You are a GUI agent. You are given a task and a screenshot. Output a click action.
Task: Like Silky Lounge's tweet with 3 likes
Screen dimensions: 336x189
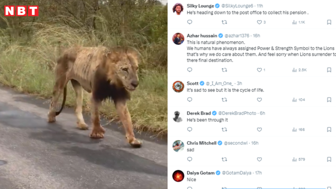tap(261, 22)
